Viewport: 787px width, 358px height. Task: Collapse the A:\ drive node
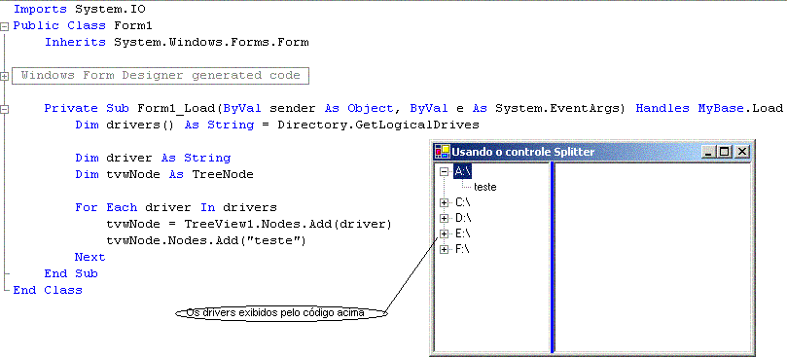pyautogui.click(x=444, y=171)
